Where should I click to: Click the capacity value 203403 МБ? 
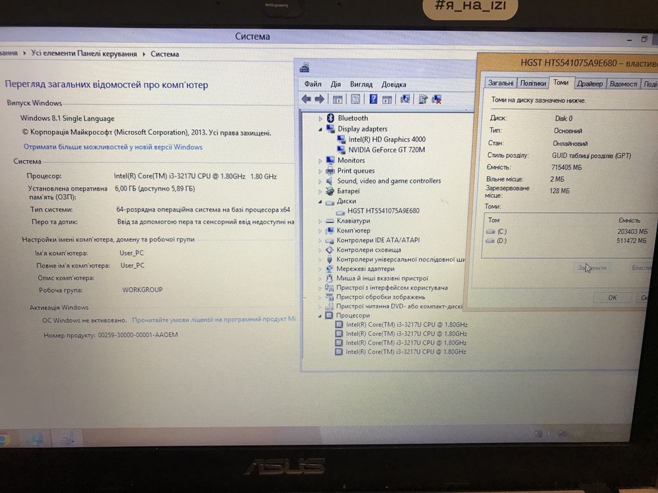632,231
